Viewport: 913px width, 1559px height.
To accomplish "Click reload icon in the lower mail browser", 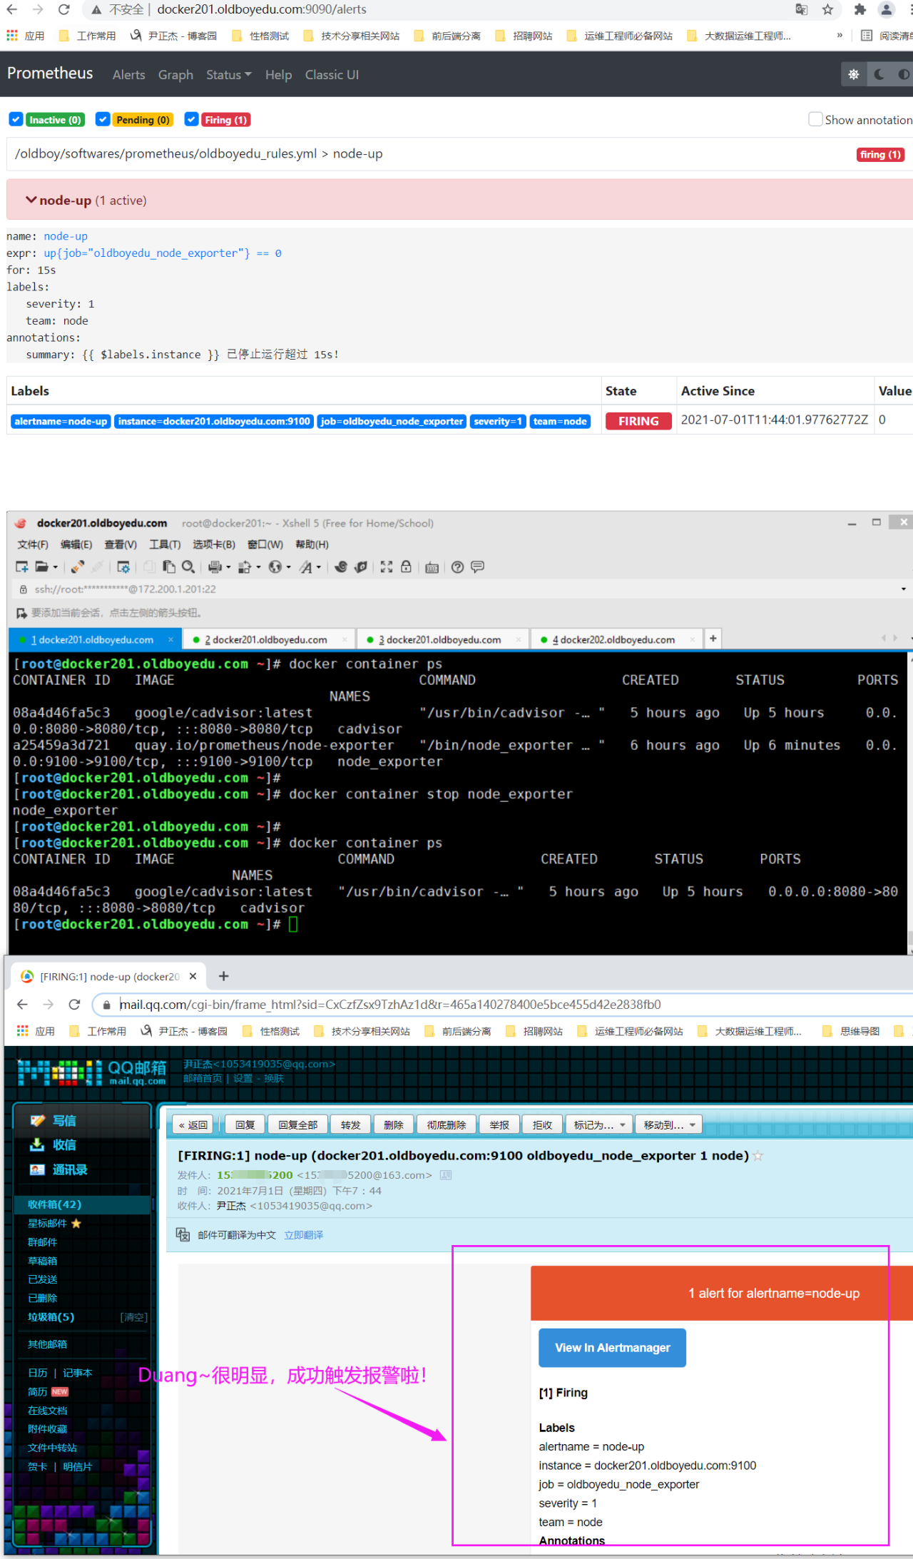I will click(x=74, y=1005).
